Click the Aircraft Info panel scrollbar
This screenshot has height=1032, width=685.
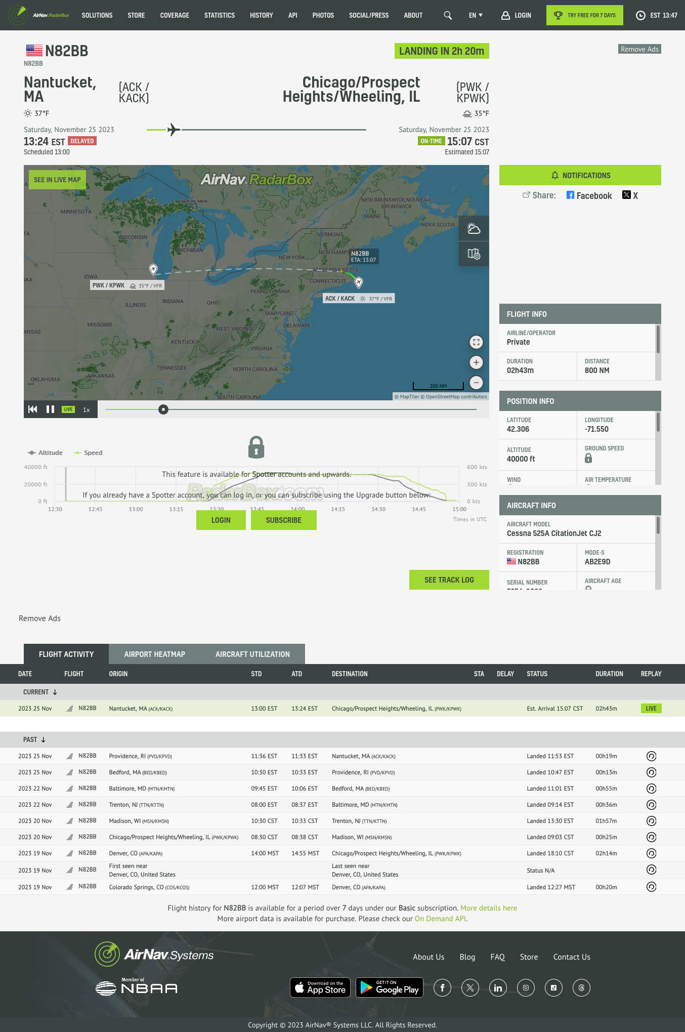pyautogui.click(x=658, y=525)
